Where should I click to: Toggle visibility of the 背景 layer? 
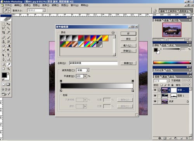click(155, 101)
